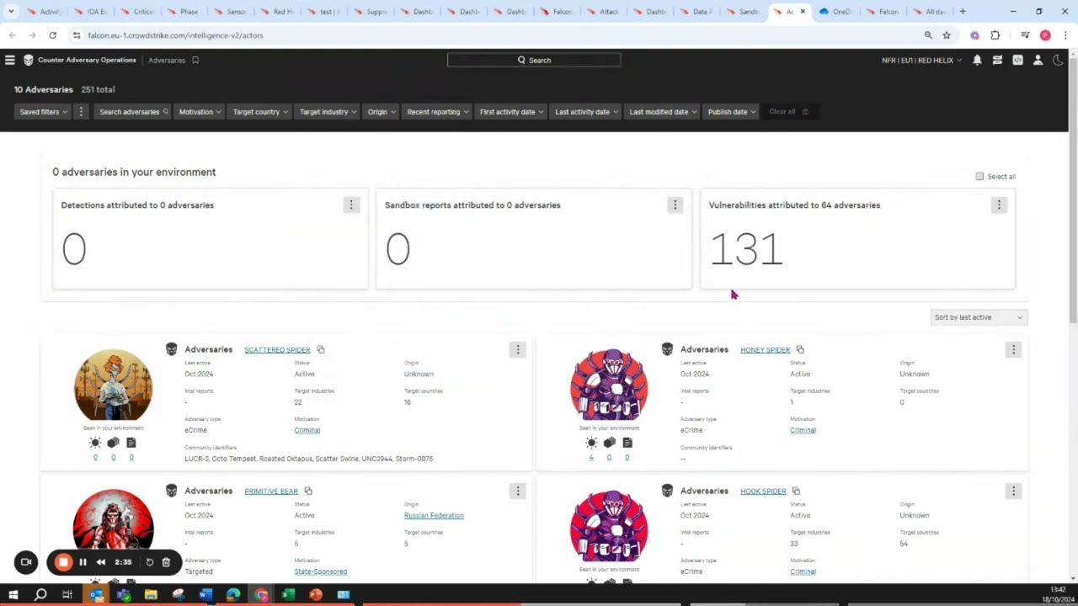1078x606 pixels.
Task: Open saved filters three-dot options
Action: 81,111
